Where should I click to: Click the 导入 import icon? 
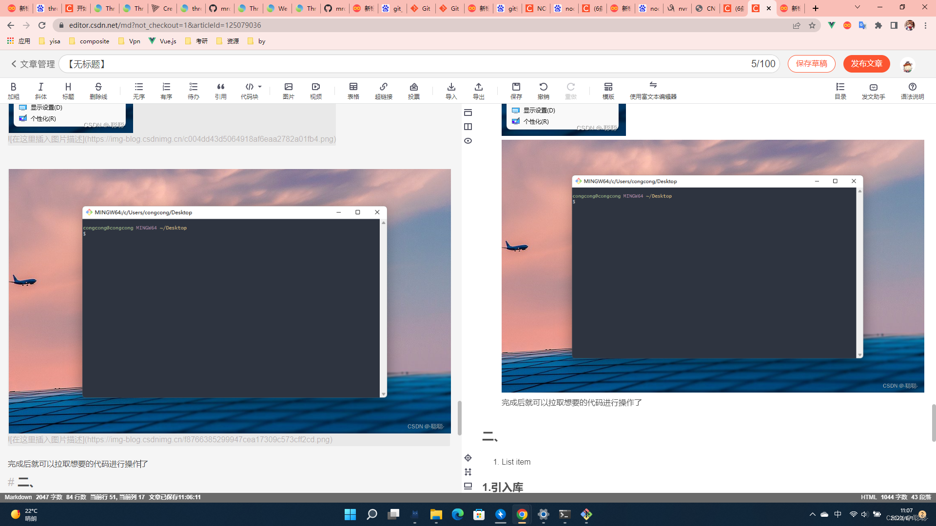pyautogui.click(x=451, y=91)
